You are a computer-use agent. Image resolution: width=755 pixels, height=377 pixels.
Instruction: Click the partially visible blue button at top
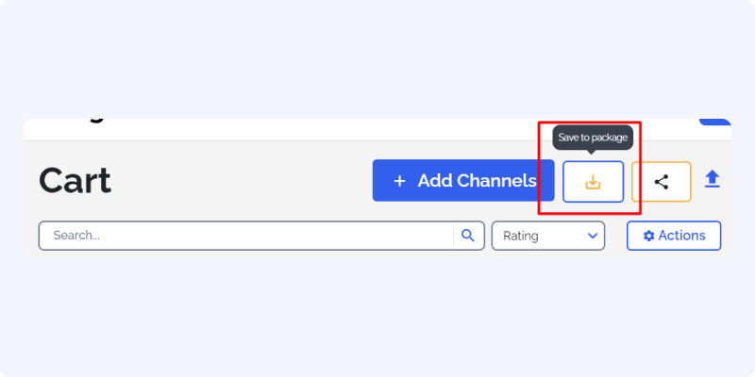click(714, 122)
